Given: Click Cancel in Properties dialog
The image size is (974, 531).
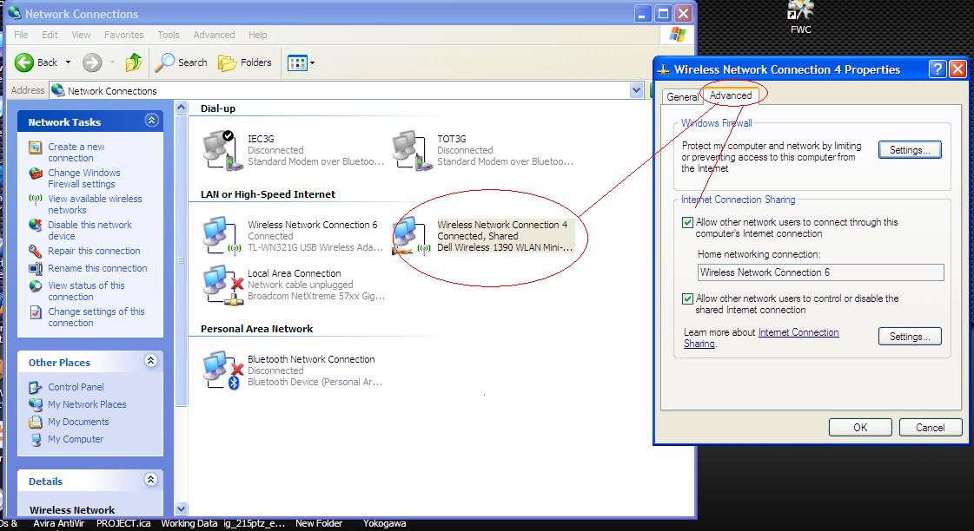Looking at the screenshot, I should [930, 427].
